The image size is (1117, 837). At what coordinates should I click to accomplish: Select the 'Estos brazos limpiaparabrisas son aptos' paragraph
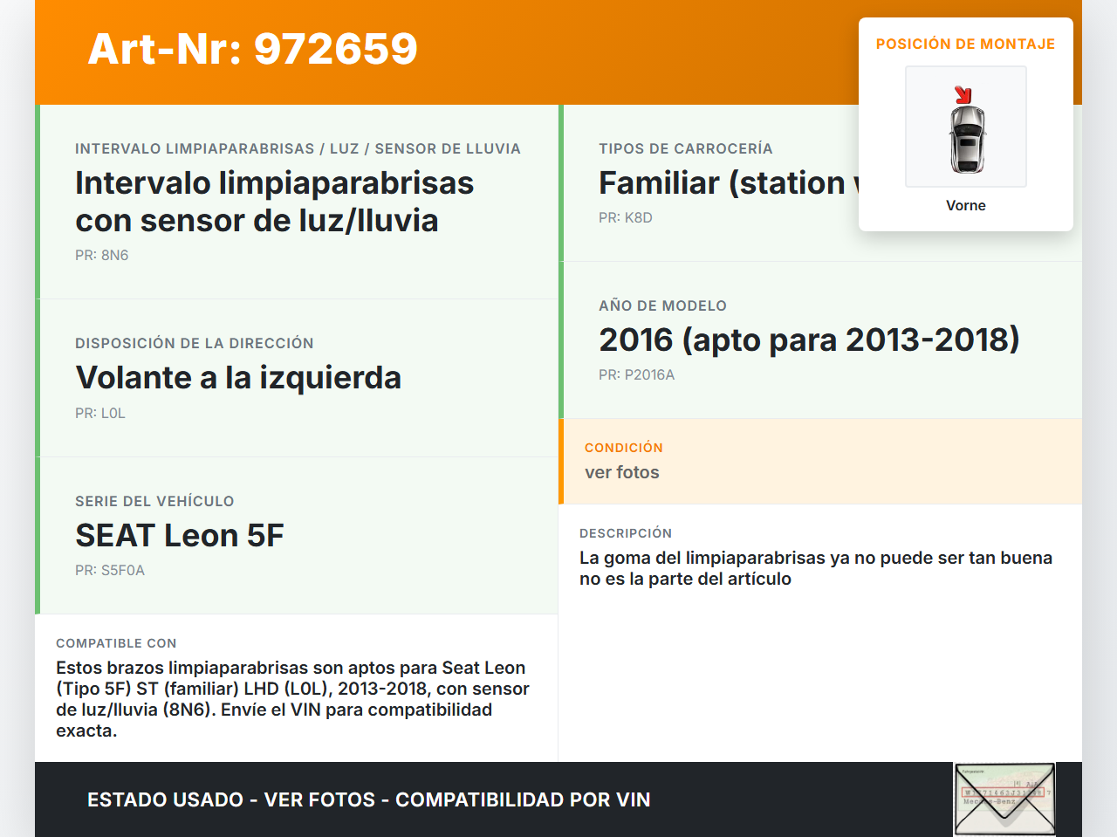coord(293,699)
